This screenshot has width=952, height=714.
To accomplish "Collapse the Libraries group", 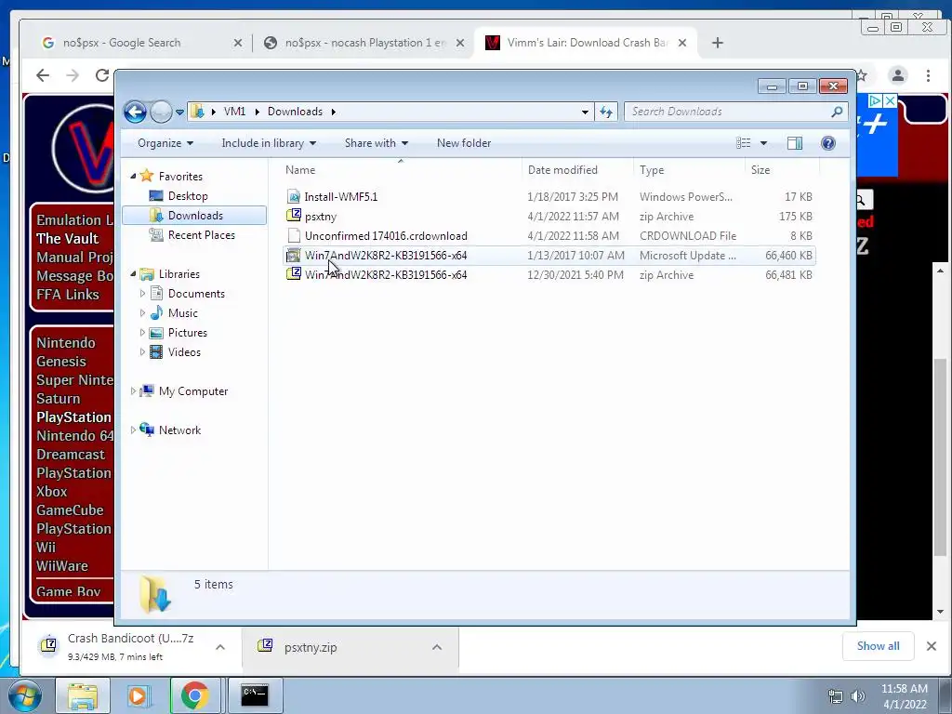I will click(x=133, y=274).
